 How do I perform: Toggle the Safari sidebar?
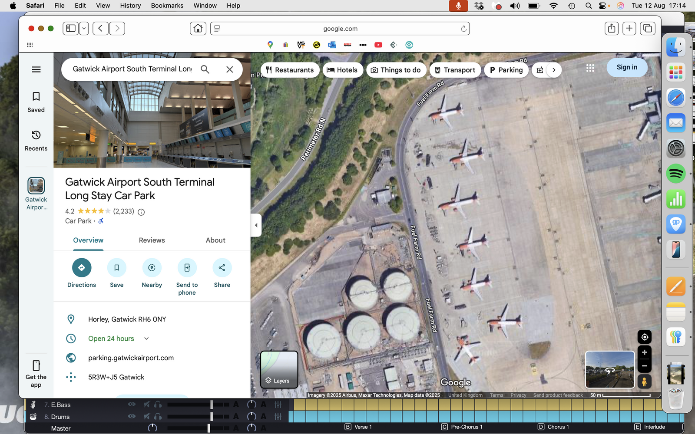pyautogui.click(x=71, y=28)
